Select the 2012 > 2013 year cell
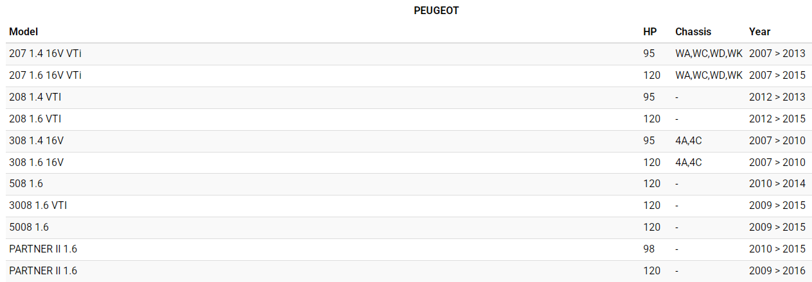The width and height of the screenshot is (812, 282). (x=777, y=97)
